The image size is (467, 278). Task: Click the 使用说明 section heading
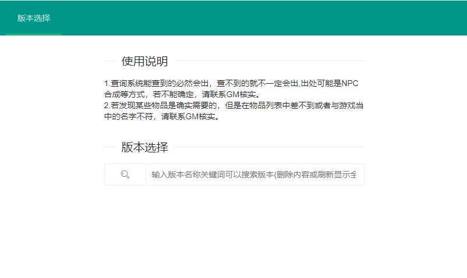145,61
